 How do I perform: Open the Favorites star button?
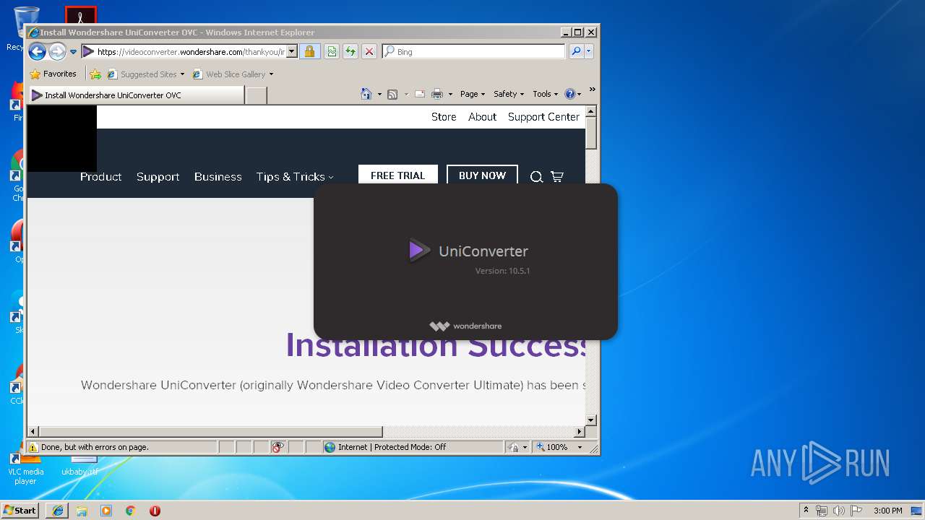pos(53,74)
